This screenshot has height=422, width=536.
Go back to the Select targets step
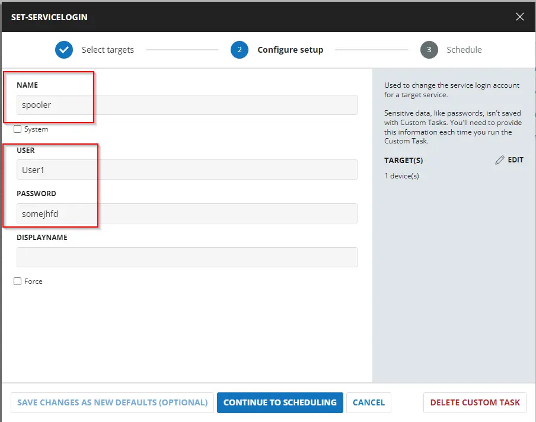tap(107, 50)
